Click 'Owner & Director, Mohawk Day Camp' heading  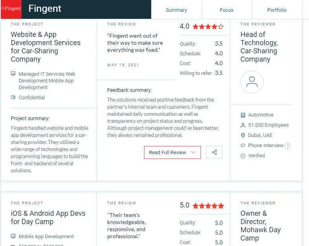[x=261, y=226]
